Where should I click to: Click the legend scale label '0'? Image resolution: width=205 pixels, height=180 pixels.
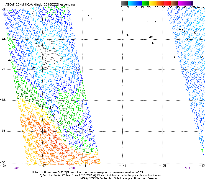tap(121, 7)
